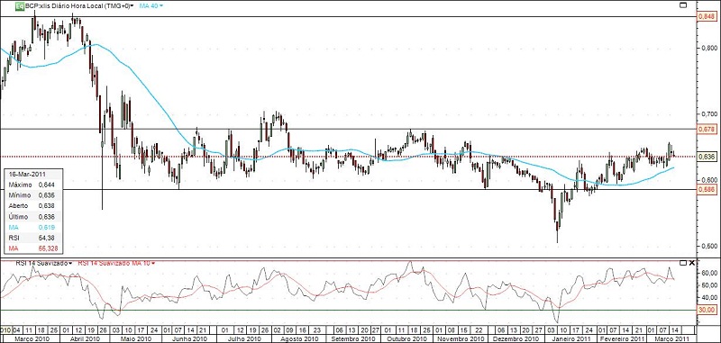Click the Mínimo 0,635 row
Image resolution: width=721 pixels, height=343 pixels.
pos(32,195)
